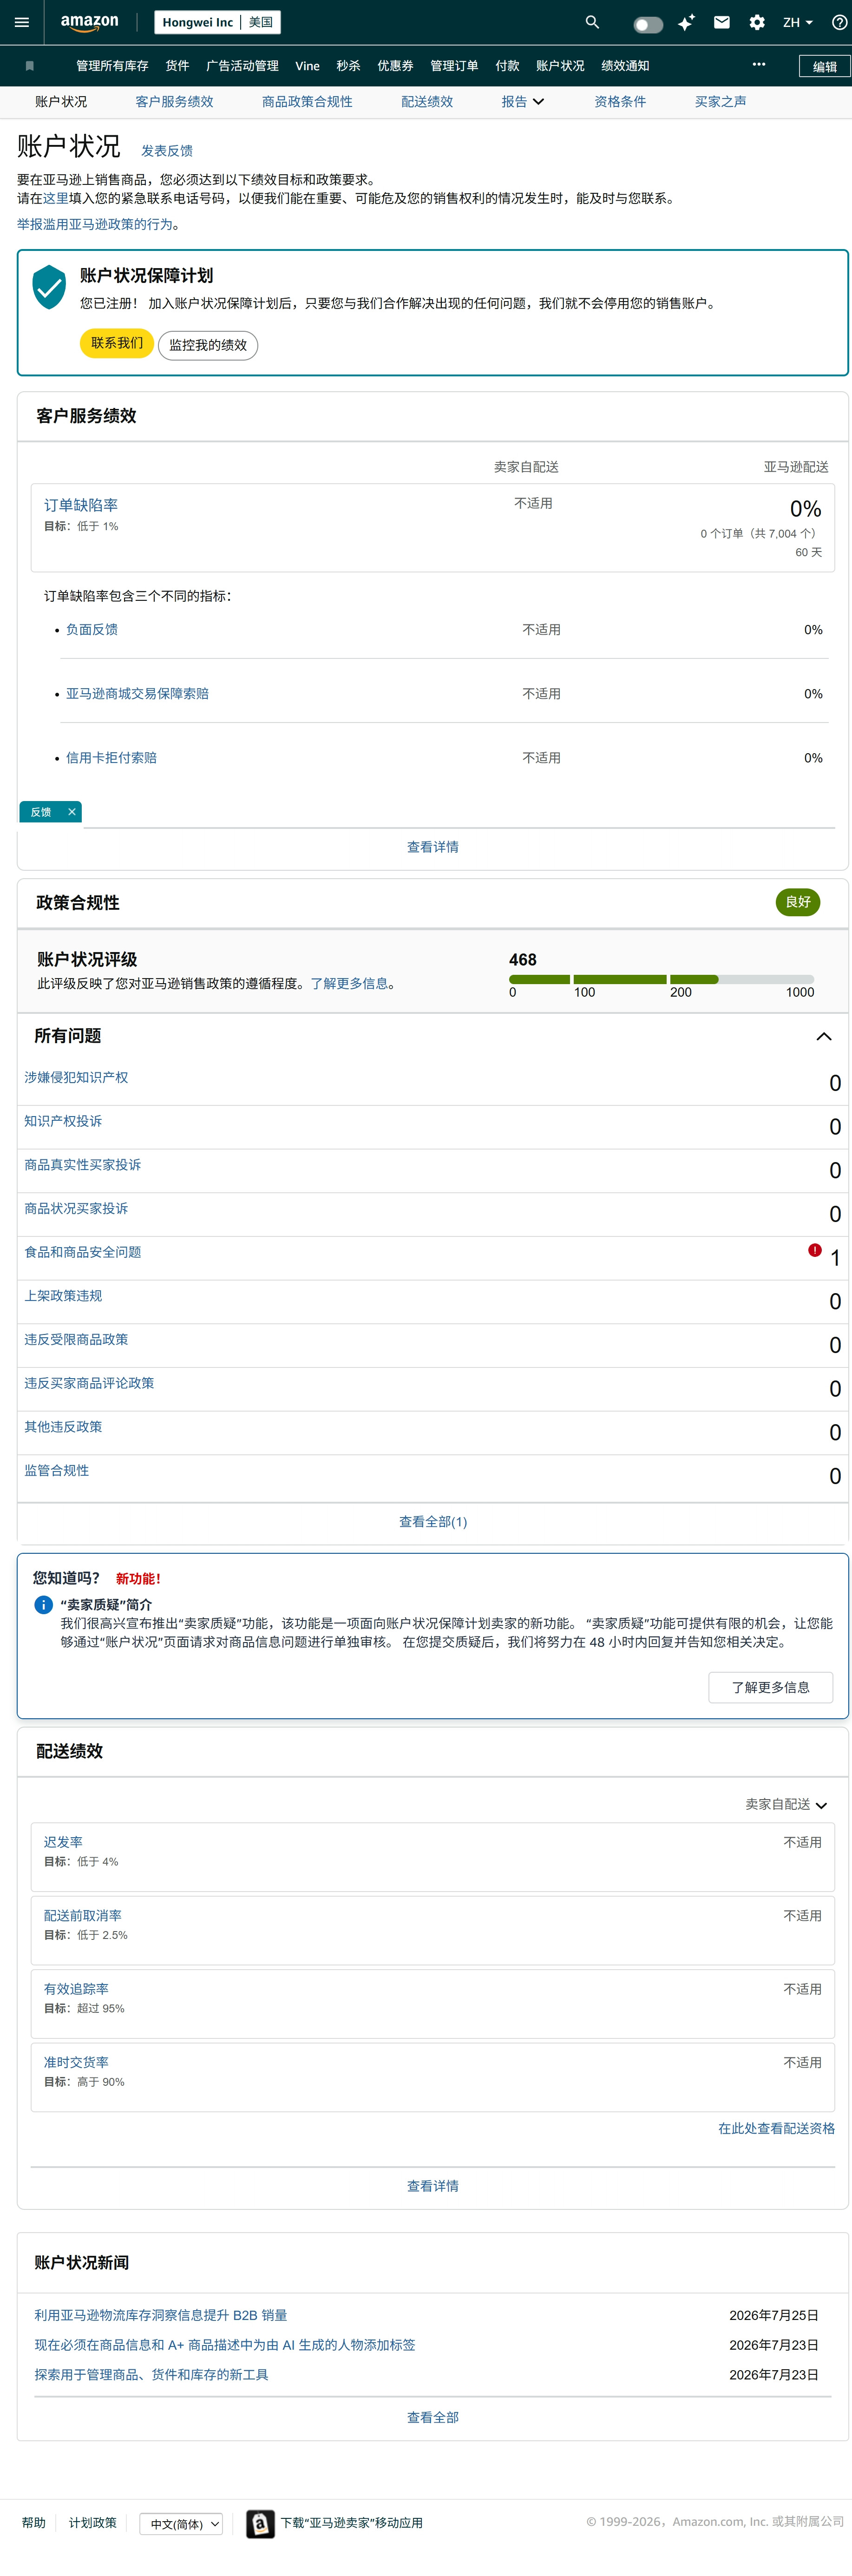Open the 有效追踪率 metric link
Screen dimensions: 852x2576
click(x=76, y=1989)
